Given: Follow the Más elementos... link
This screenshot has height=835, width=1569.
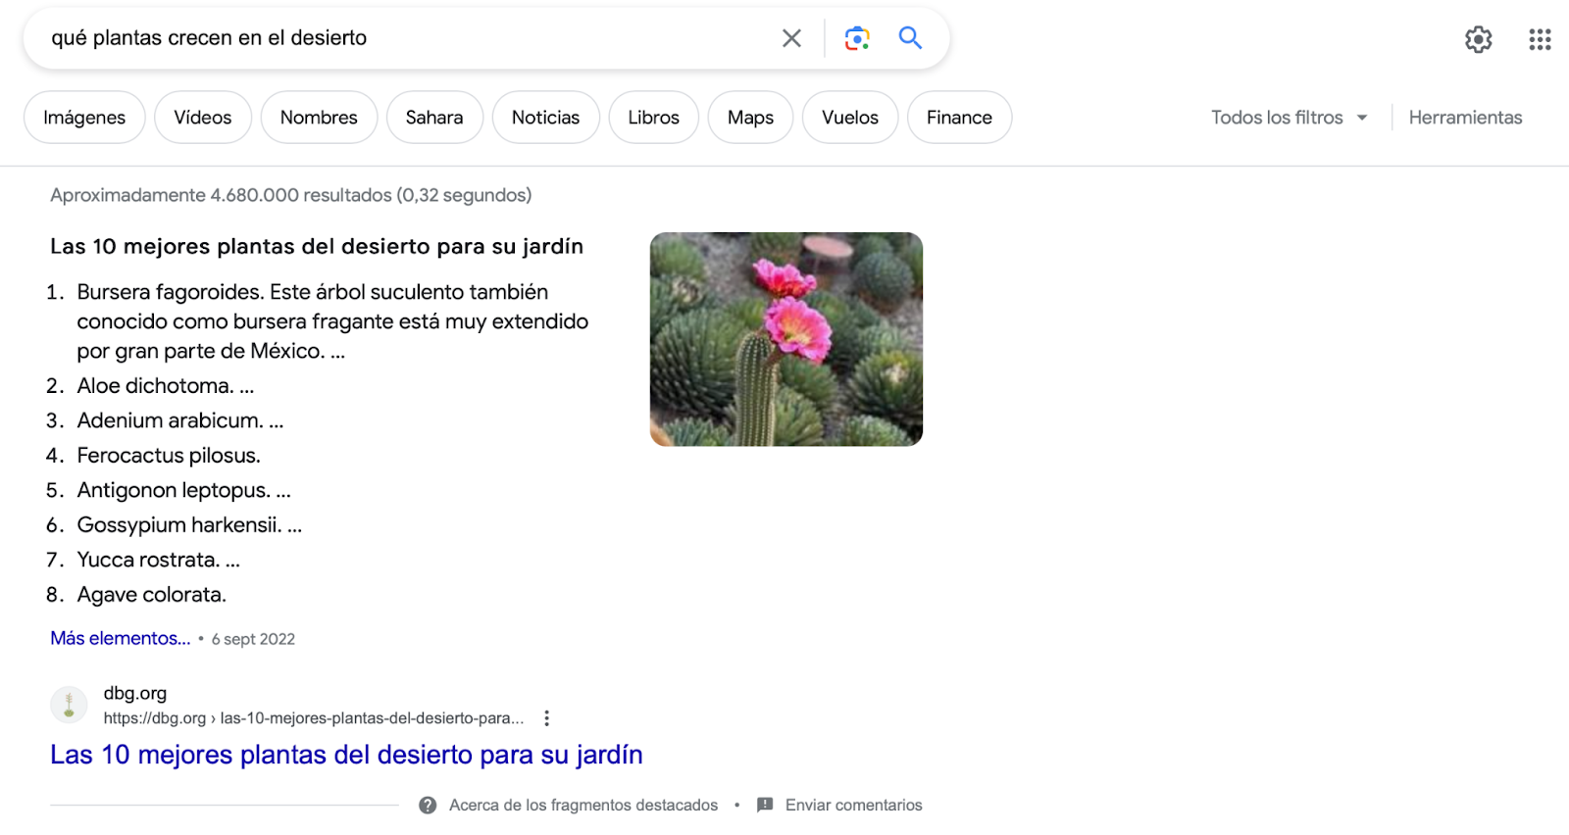Looking at the screenshot, I should point(121,638).
